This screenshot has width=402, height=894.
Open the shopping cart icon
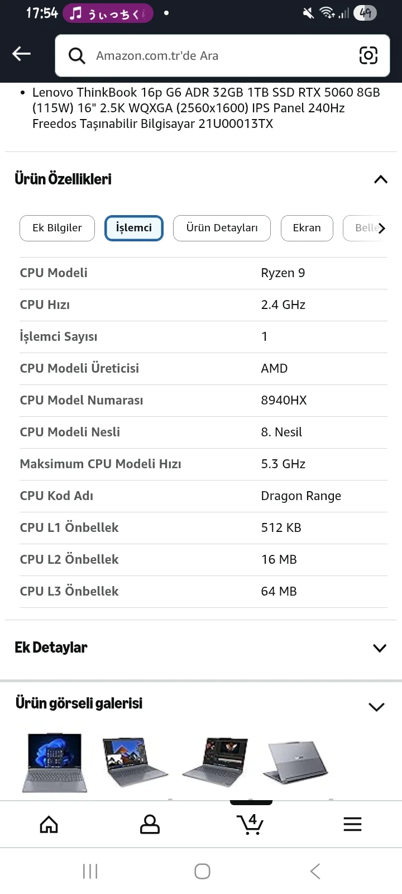[x=250, y=824]
